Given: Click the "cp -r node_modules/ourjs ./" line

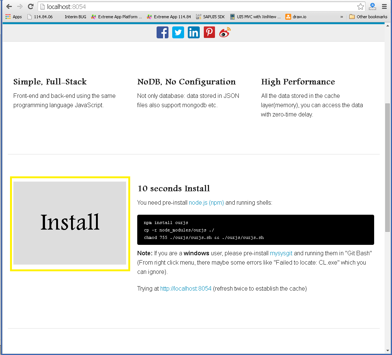Looking at the screenshot, I should point(179,230).
